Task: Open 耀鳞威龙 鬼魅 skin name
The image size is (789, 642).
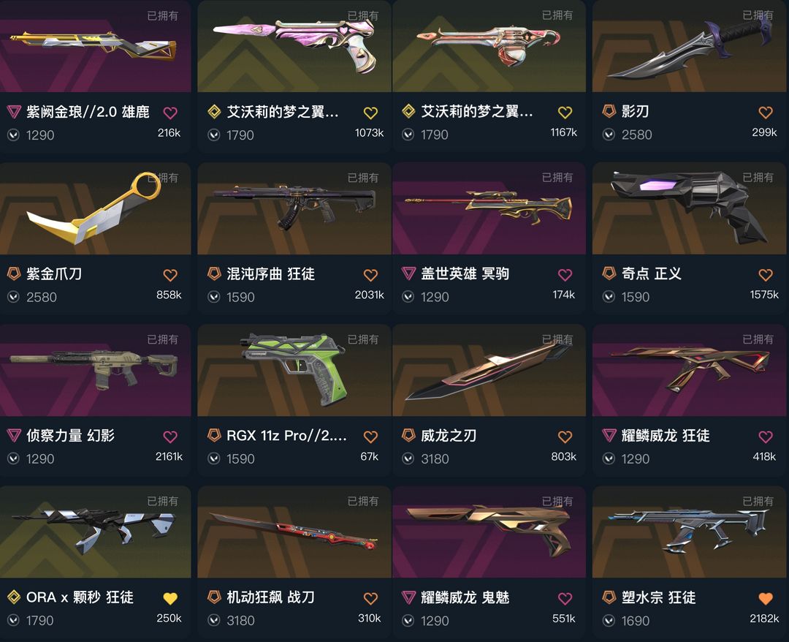Action: pyautogui.click(x=465, y=597)
